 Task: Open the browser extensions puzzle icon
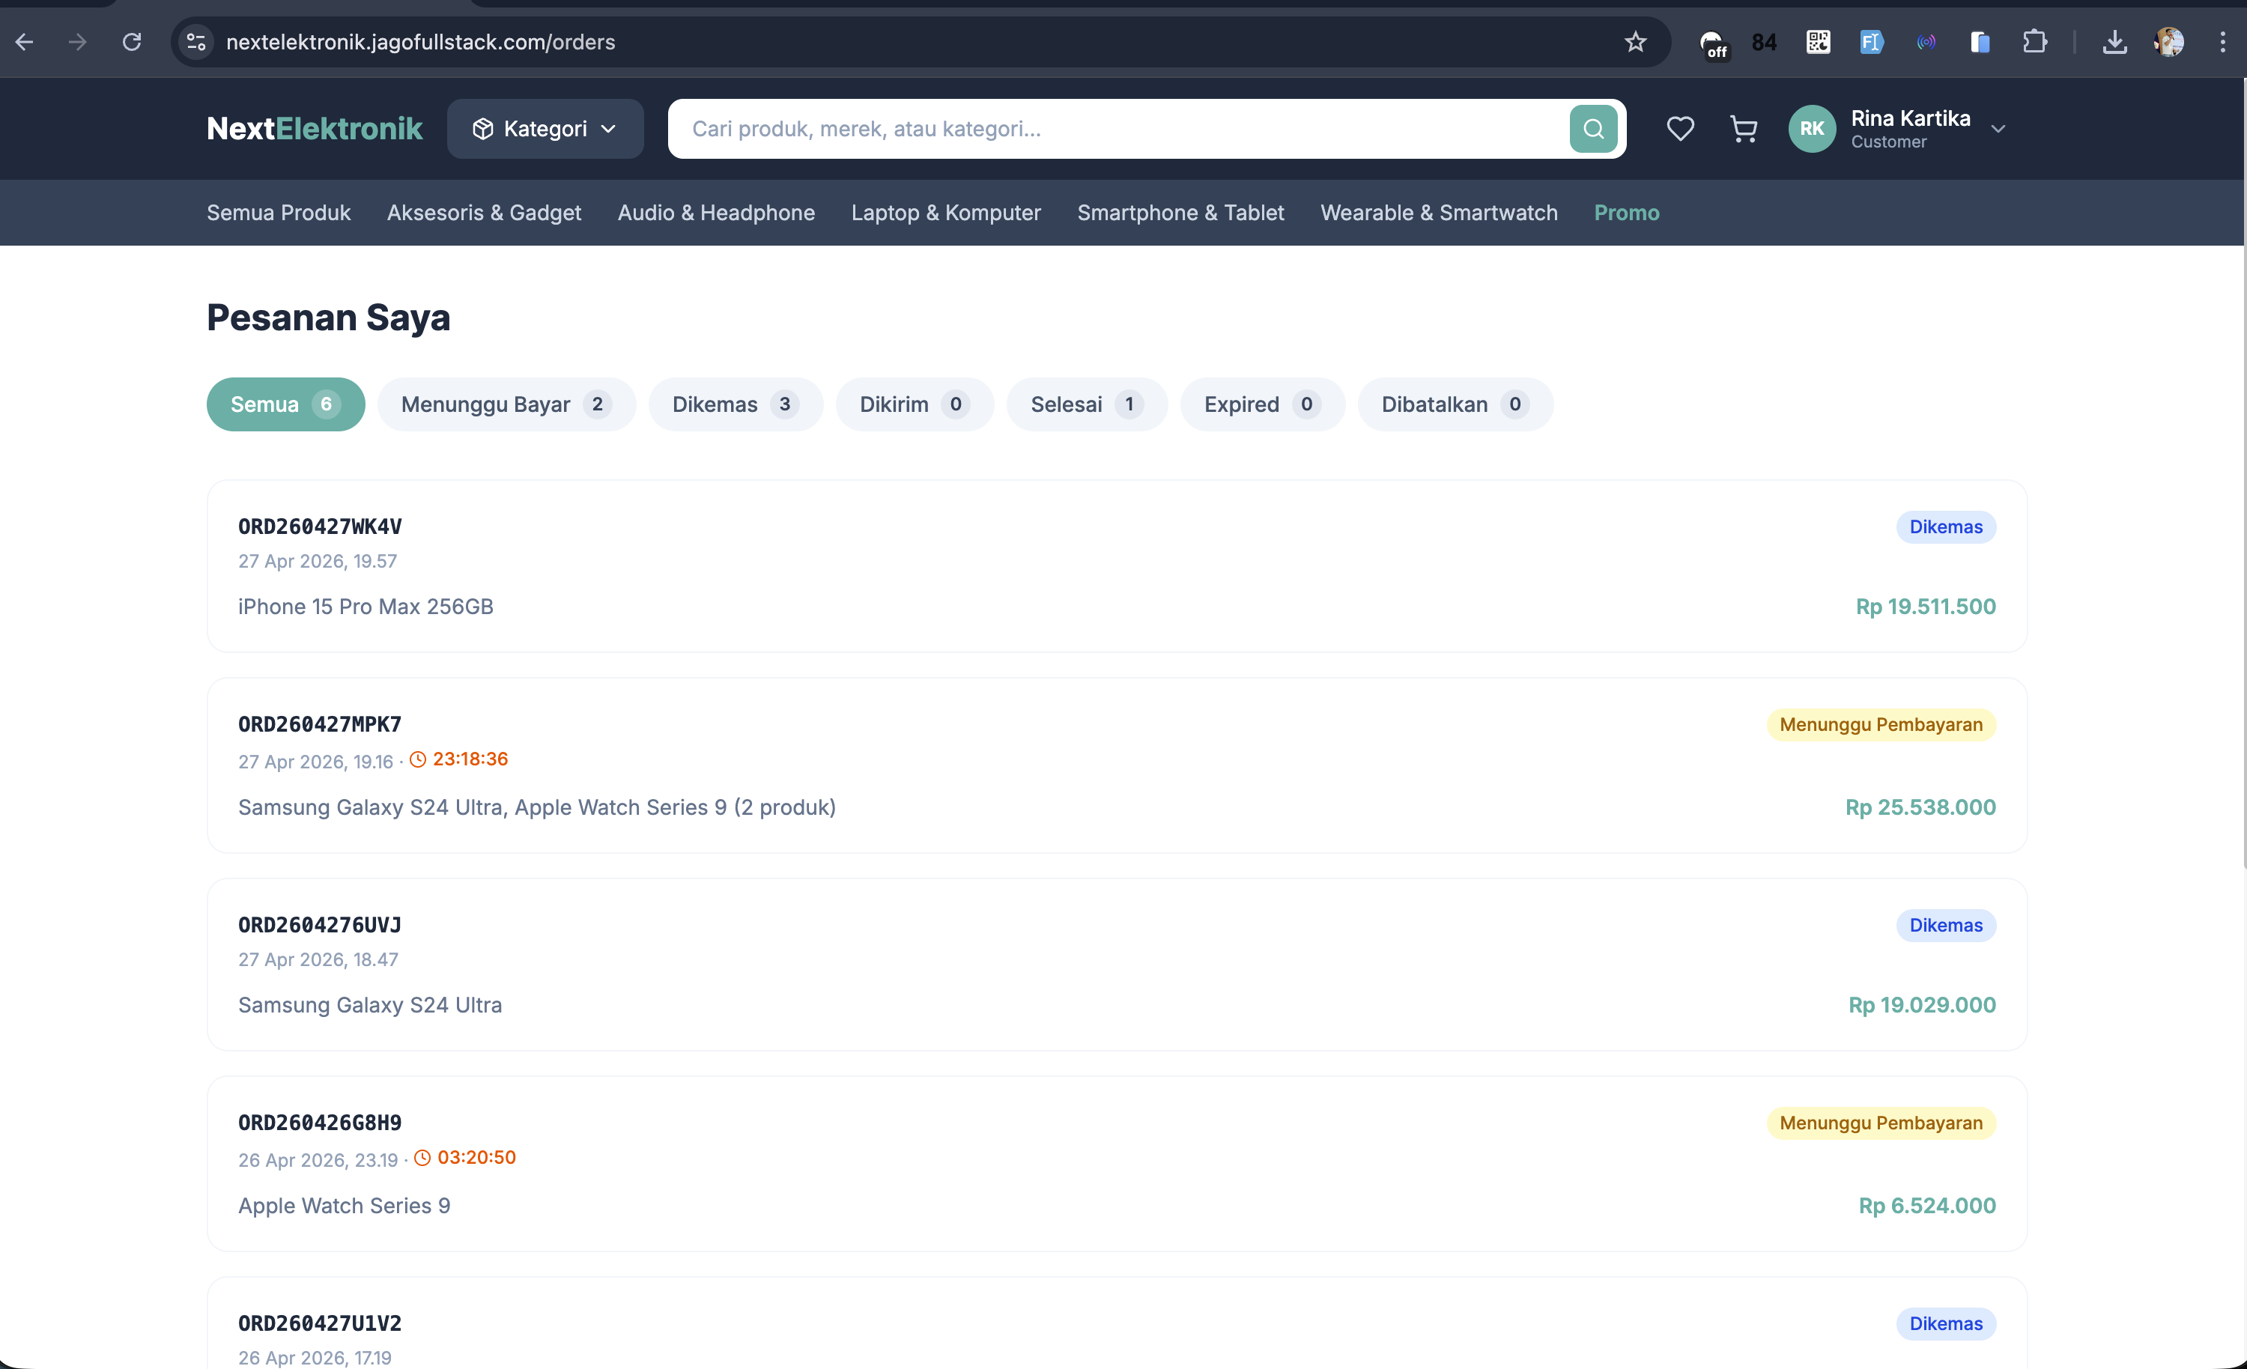pos(2034,42)
